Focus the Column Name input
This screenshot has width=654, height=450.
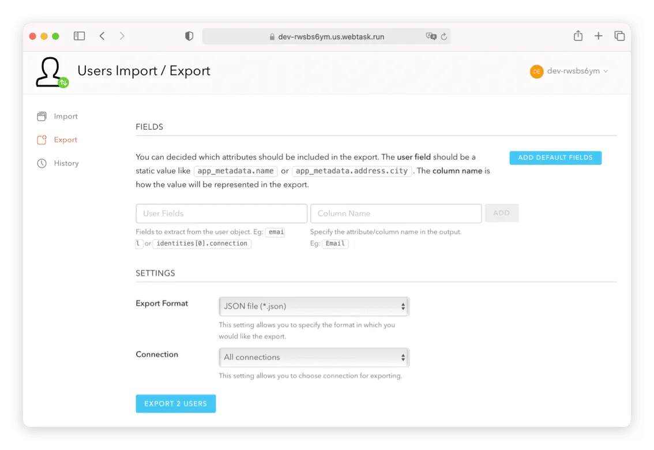pyautogui.click(x=396, y=213)
